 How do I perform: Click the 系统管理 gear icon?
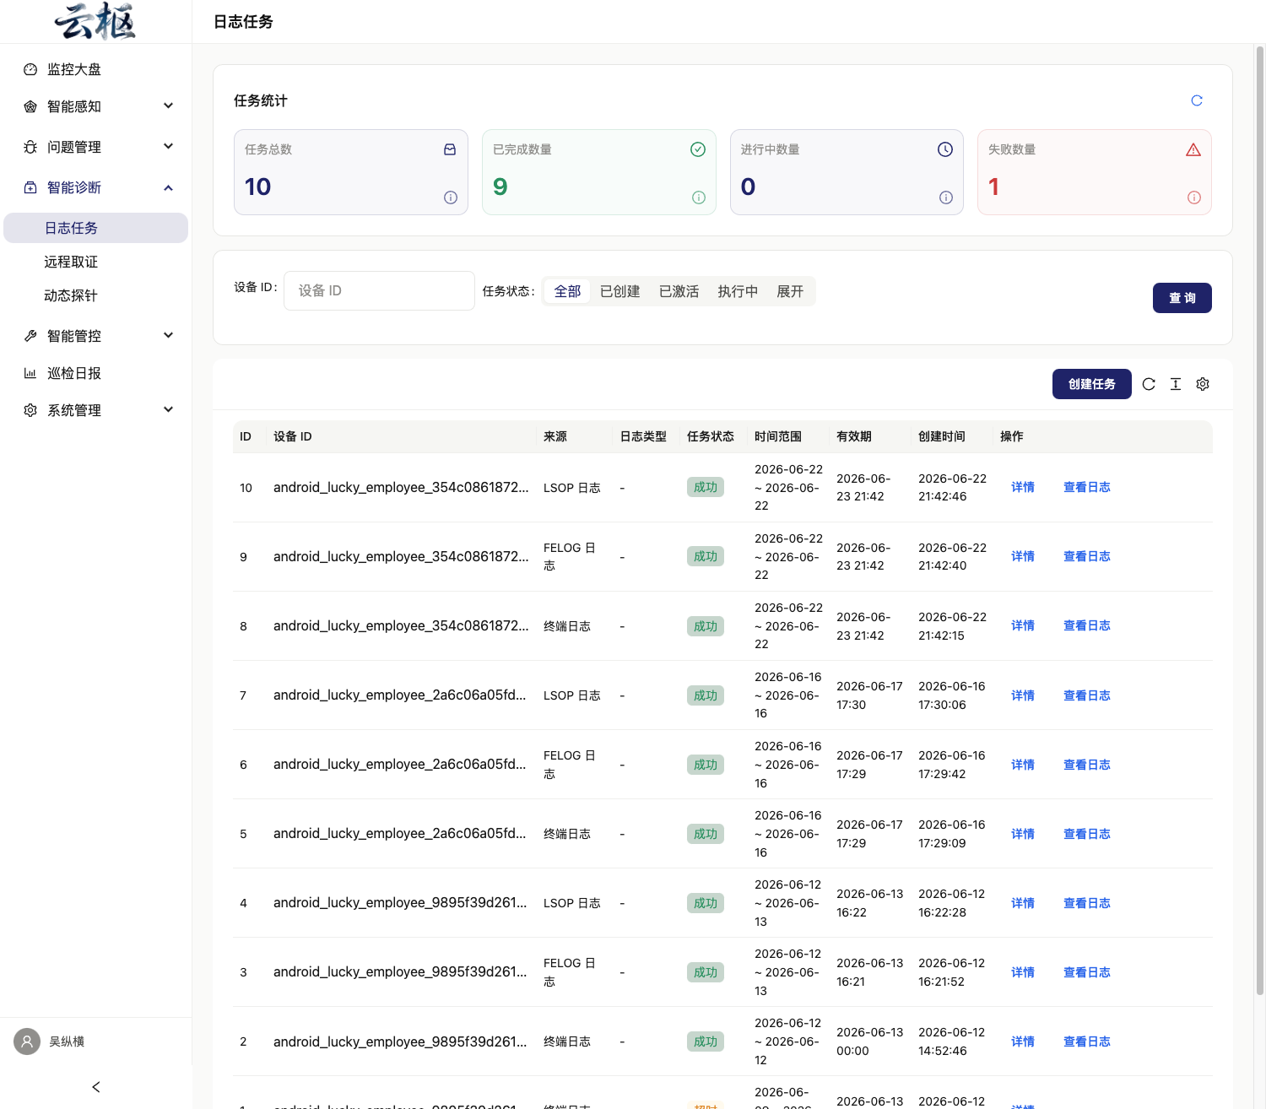click(x=30, y=410)
